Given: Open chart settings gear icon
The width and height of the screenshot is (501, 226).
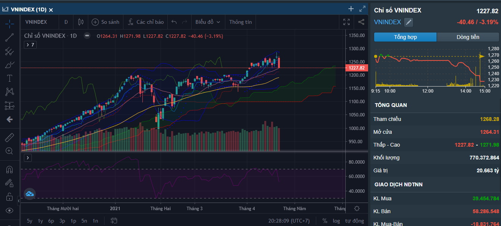Looking at the screenshot, I should pos(357,208).
